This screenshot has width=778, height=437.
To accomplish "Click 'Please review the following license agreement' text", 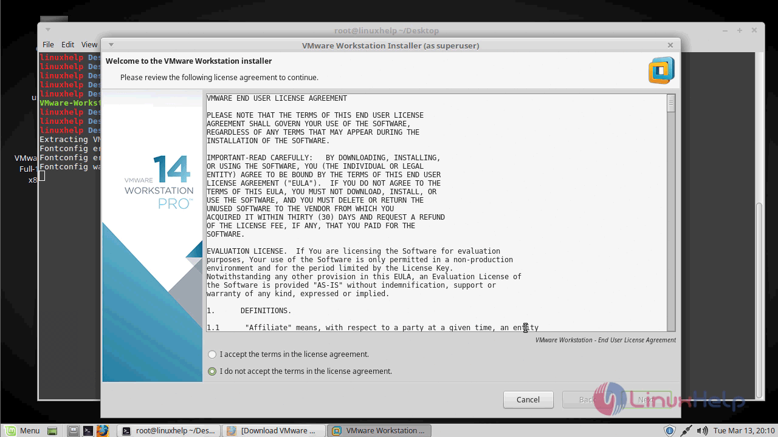I will pos(219,77).
